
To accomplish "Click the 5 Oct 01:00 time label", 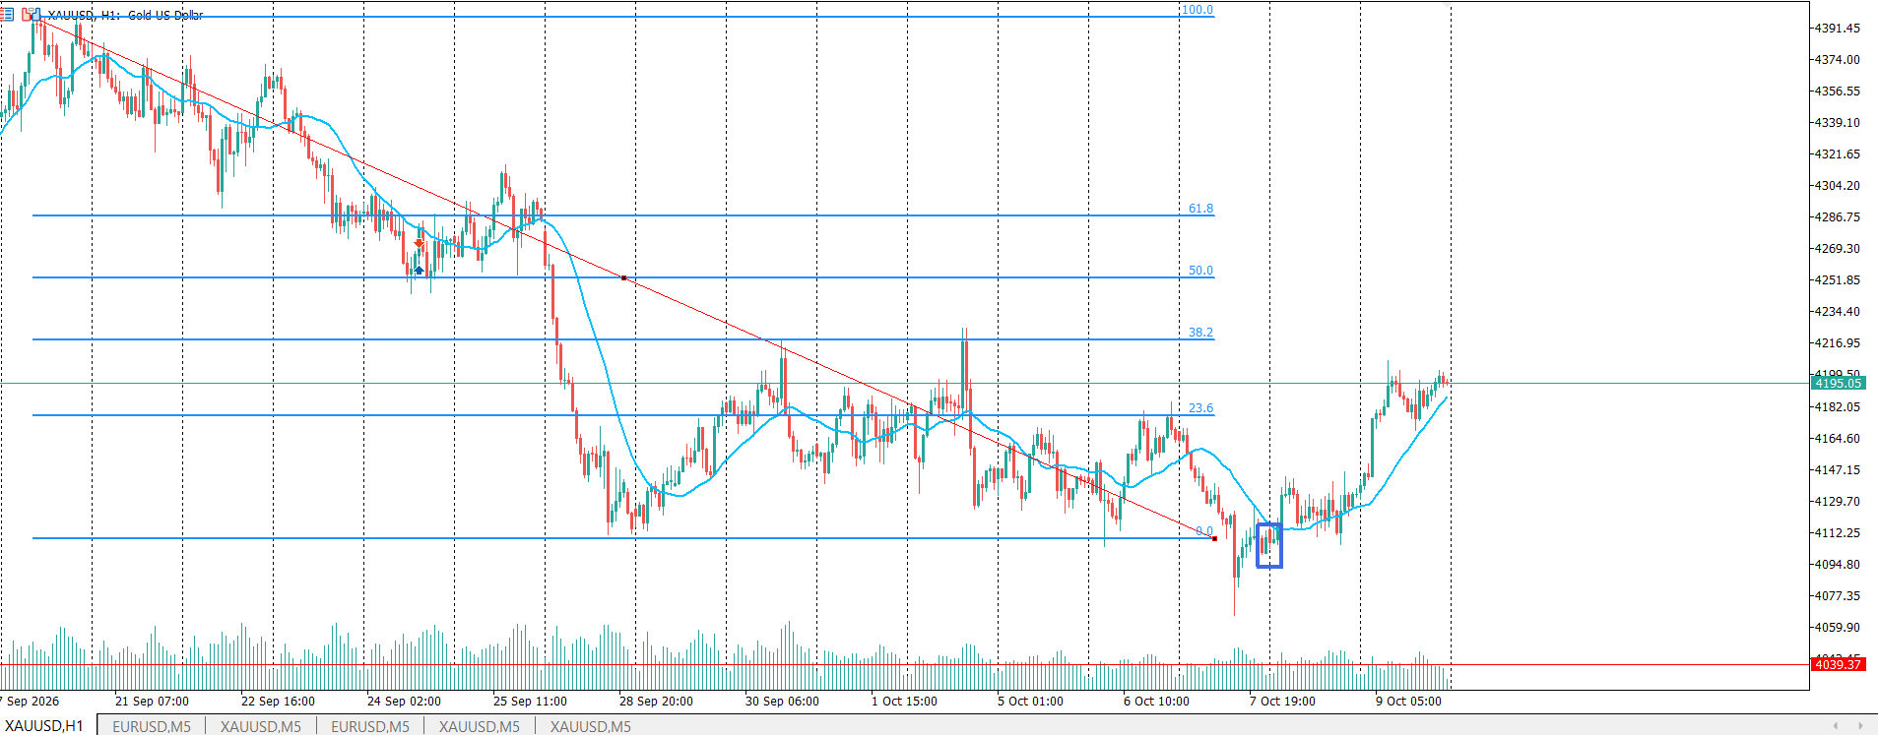I will coord(1030,702).
